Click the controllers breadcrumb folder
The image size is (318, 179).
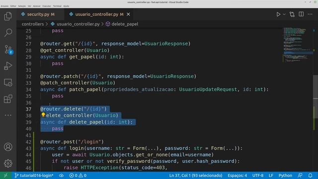(33, 24)
